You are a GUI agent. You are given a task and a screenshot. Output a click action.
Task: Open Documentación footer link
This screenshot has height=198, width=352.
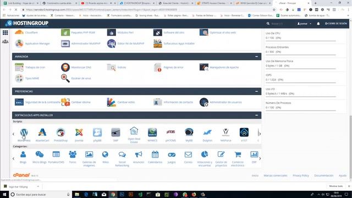[x=324, y=175]
